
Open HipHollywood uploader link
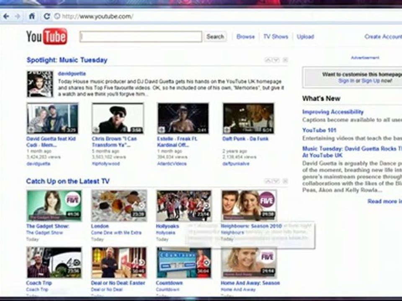[106, 163]
